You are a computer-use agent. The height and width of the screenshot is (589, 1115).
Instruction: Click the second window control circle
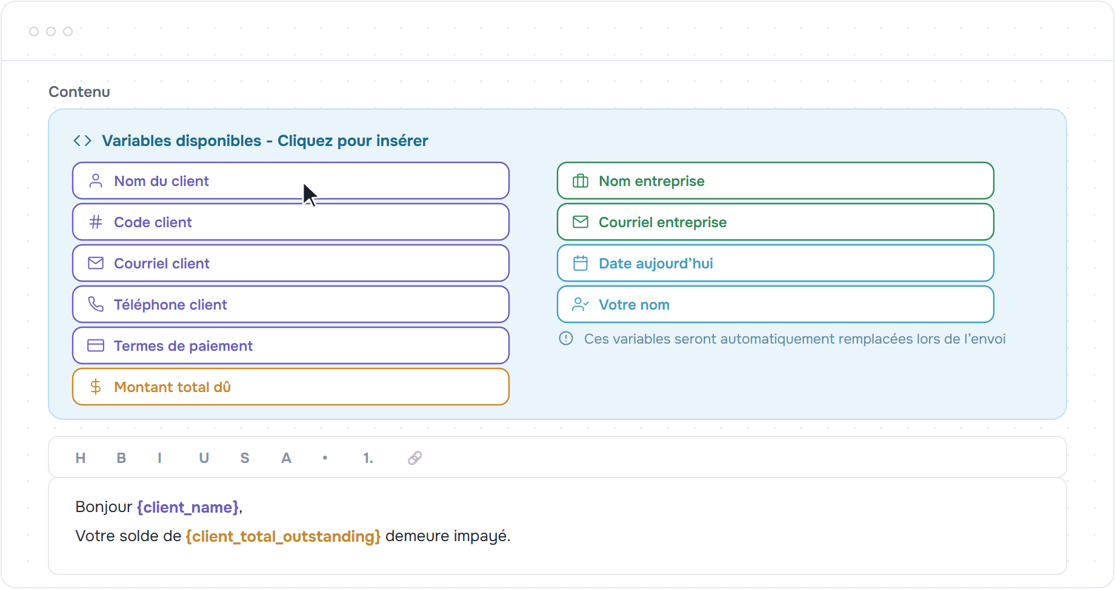(51, 32)
